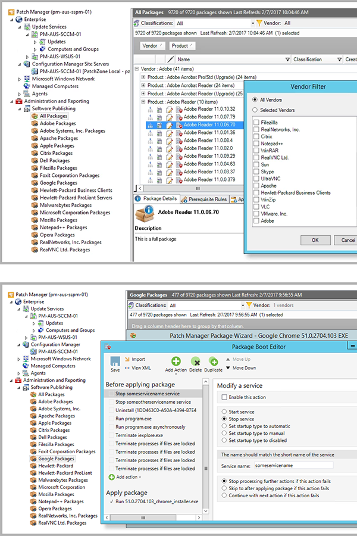The image size is (357, 536).
Task: Click Vendor filter funnel icon in top window
Action: pyautogui.click(x=259, y=23)
